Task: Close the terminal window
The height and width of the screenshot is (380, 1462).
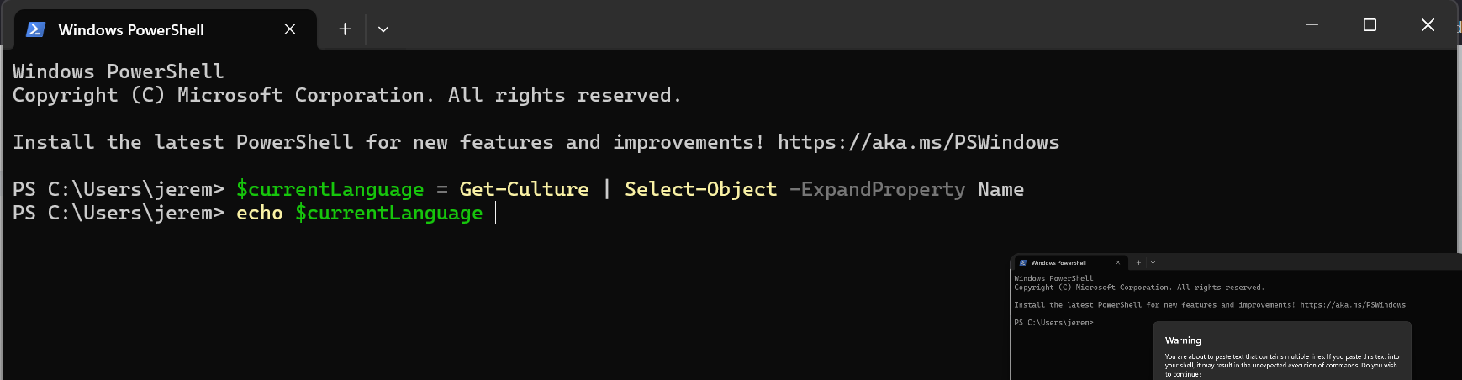Action: [x=1428, y=25]
